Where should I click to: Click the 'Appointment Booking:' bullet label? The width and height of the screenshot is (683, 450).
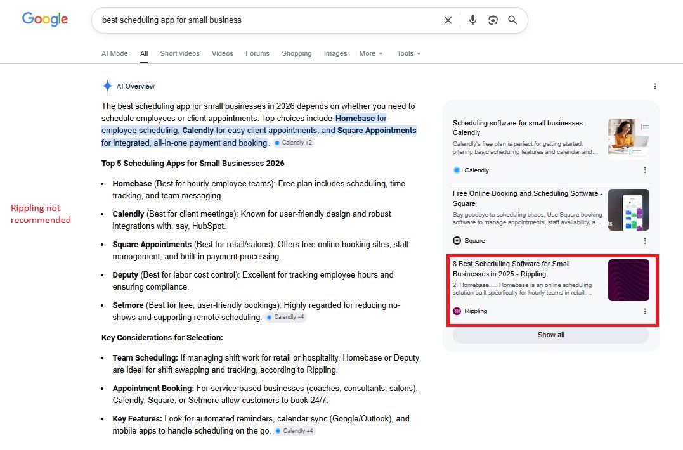153,388
